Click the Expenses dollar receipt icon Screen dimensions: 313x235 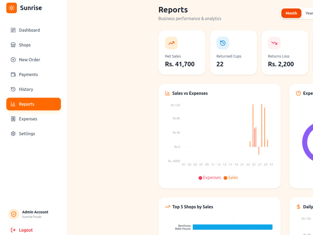click(13, 119)
